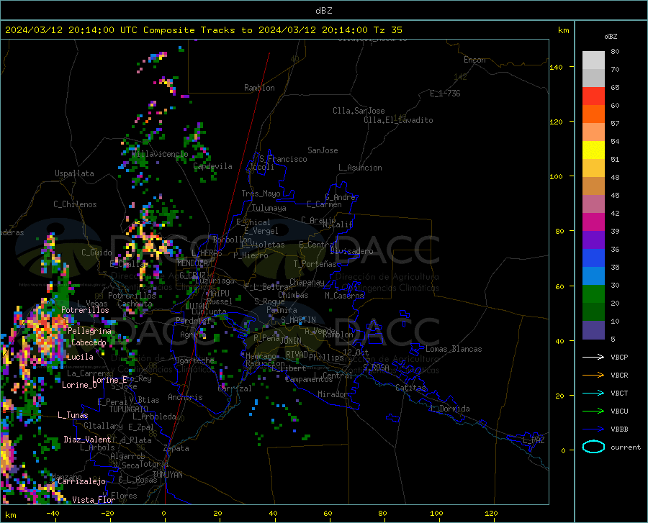Click the L_Tunas label
Image resolution: width=648 pixels, height=523 pixels.
(x=73, y=415)
